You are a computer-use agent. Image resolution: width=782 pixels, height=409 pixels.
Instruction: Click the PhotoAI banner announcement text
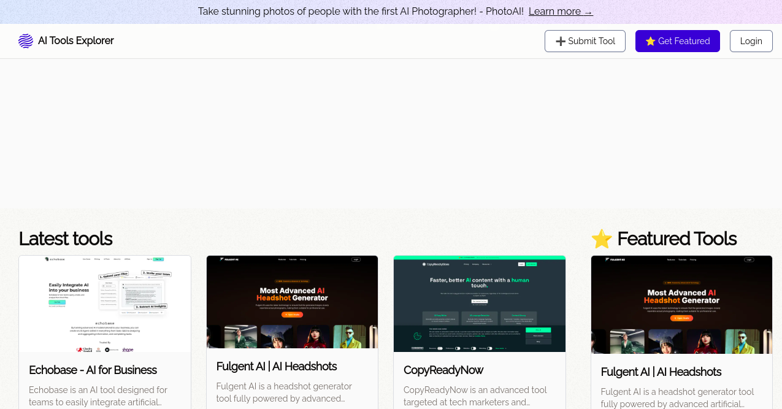click(361, 12)
